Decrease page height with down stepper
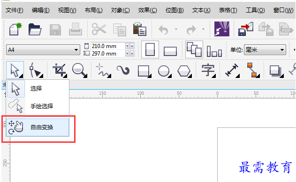The height and width of the screenshot is (182, 296). pos(127,54)
